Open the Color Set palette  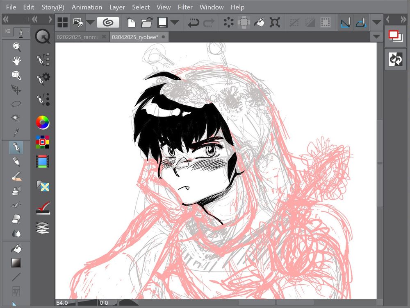[x=43, y=142]
